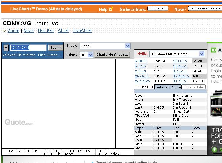Click the TD Ameritrade logo icon

click(213, 50)
